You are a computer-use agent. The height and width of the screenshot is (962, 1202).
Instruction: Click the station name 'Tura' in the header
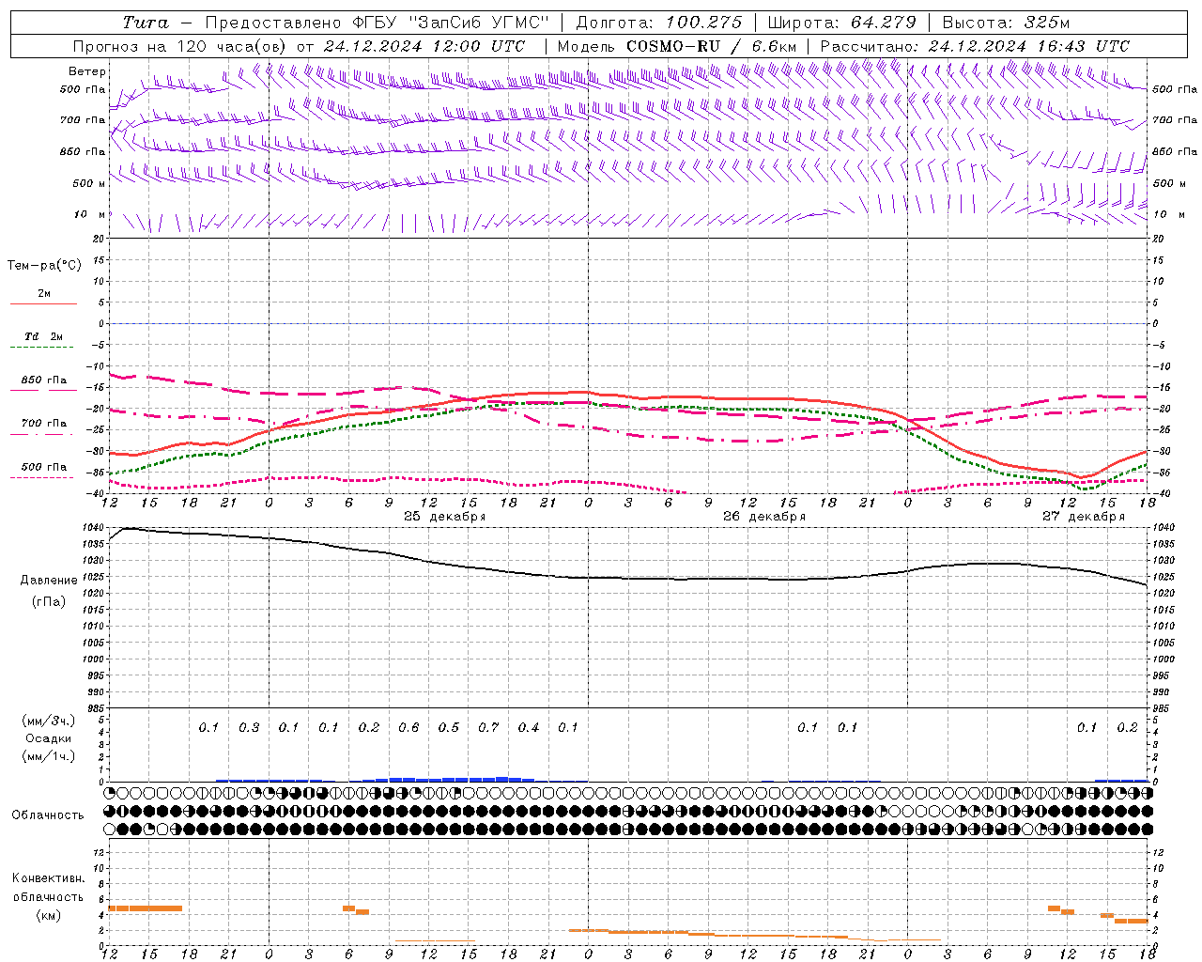click(146, 23)
